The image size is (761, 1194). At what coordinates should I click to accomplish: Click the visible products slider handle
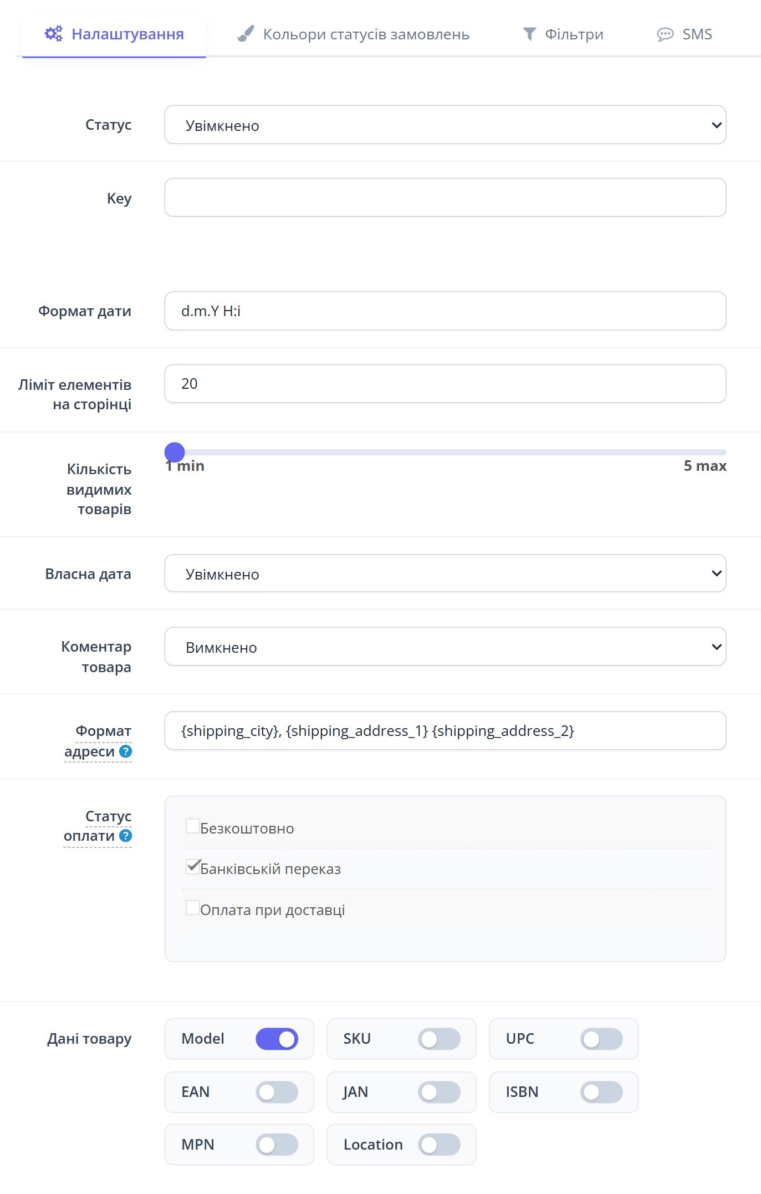click(175, 453)
